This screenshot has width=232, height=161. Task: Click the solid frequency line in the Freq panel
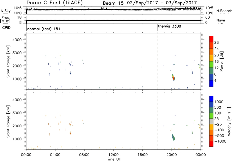[113, 21]
